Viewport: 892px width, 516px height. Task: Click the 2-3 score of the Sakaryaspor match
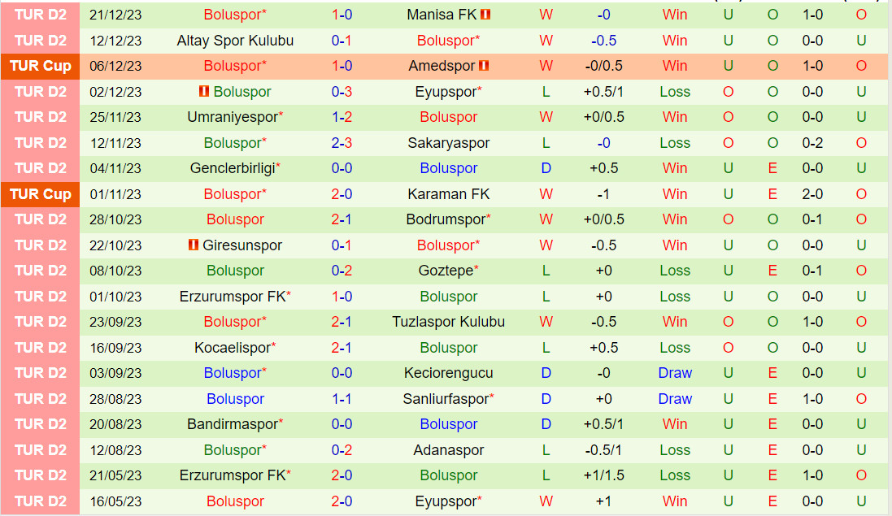(x=342, y=143)
